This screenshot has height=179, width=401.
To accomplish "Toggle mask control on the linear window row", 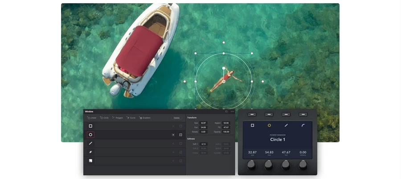I will pos(180,126).
